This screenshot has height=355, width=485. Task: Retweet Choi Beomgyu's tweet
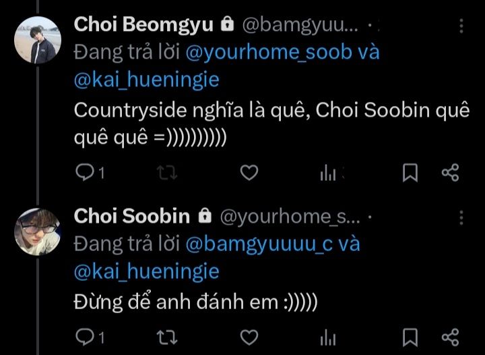tap(167, 173)
